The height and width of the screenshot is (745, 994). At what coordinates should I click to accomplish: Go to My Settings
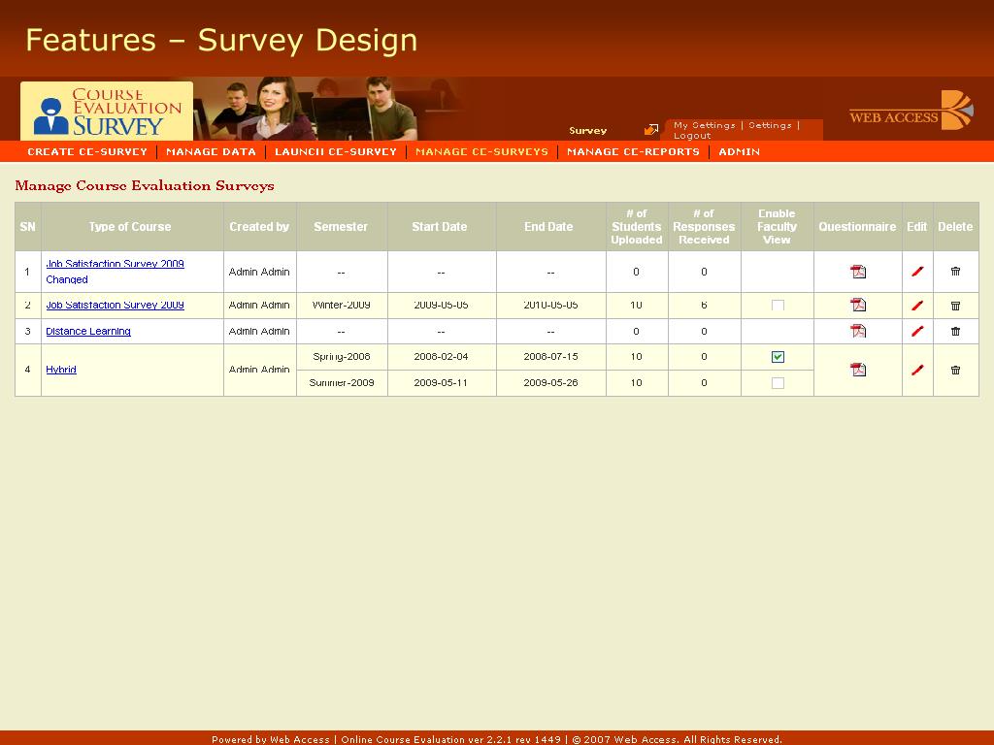pos(705,125)
